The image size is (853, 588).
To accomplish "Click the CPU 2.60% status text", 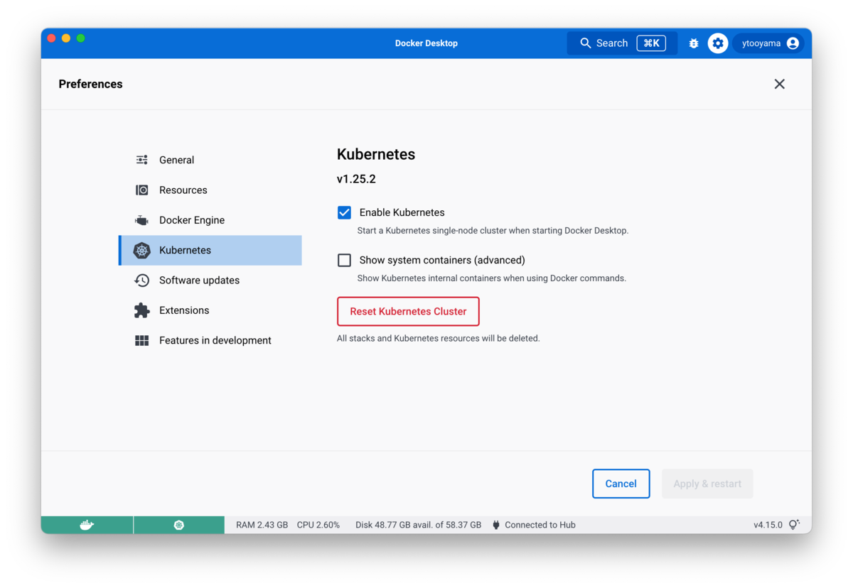I will 318,525.
